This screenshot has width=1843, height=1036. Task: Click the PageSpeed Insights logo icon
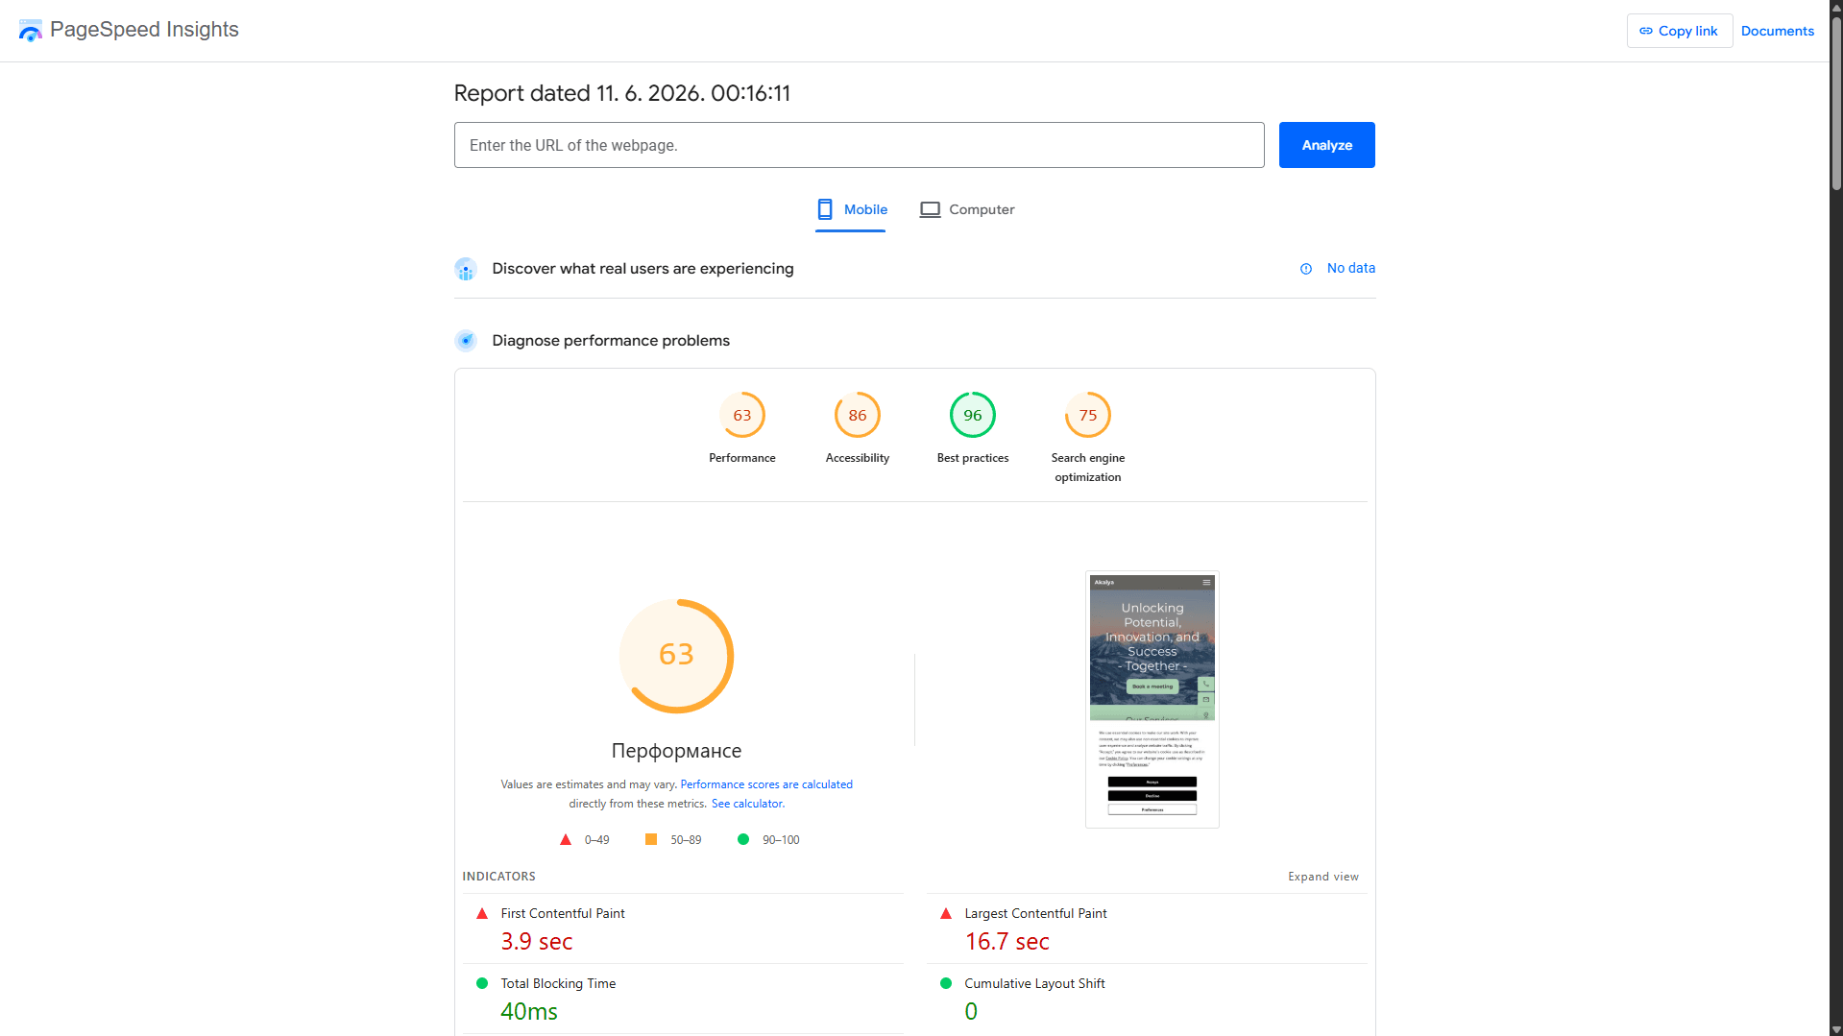(30, 30)
